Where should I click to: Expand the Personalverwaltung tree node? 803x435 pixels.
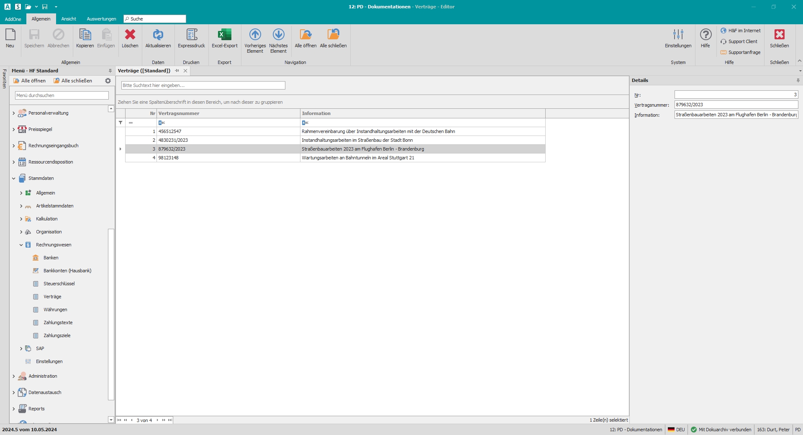(14, 113)
